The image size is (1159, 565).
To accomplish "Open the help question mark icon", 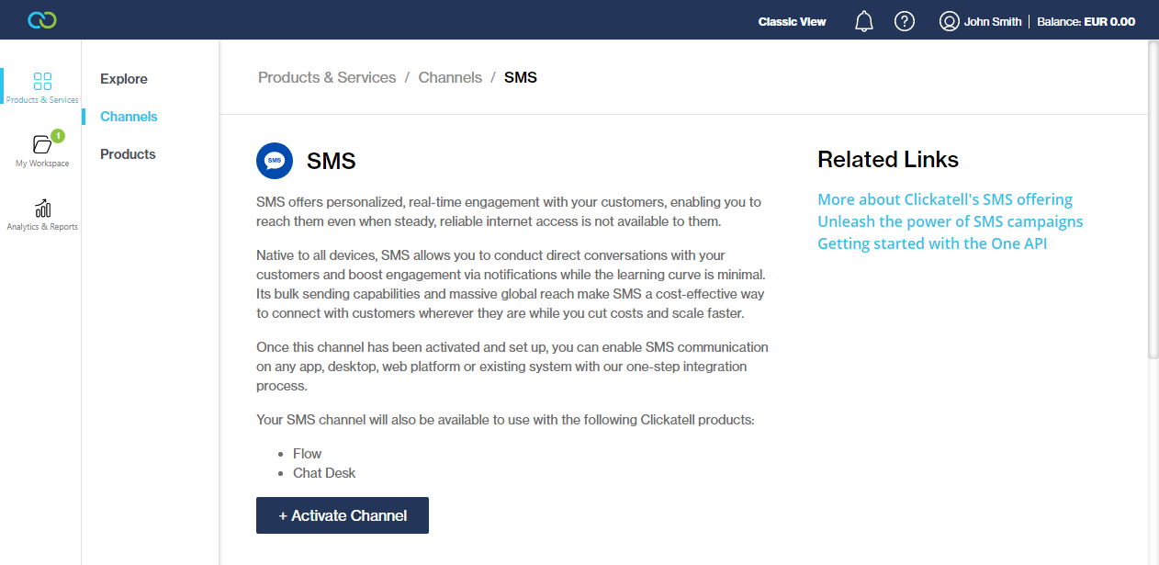I will (905, 21).
